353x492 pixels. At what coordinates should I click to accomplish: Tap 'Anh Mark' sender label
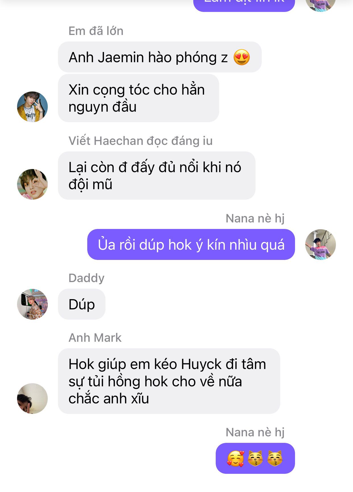pos(95,338)
